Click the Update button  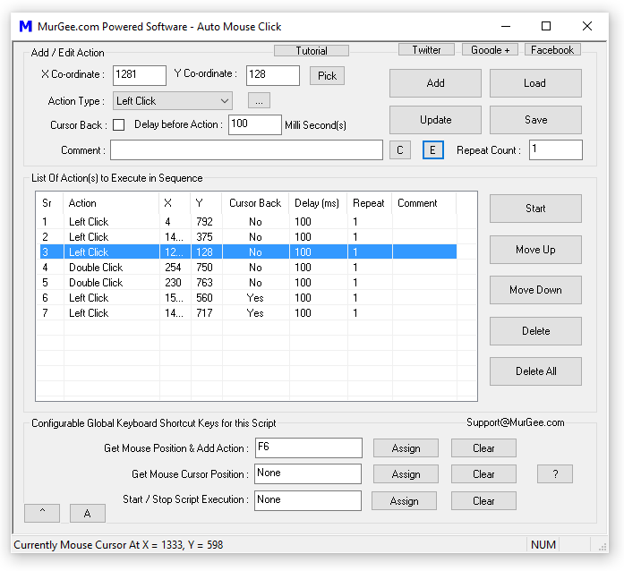(435, 120)
